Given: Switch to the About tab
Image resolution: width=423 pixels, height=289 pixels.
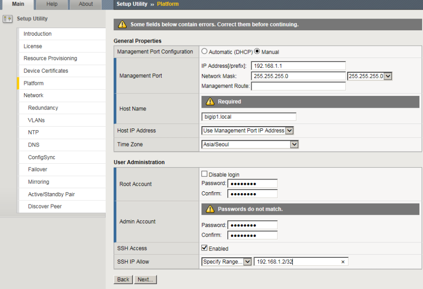Looking at the screenshot, I should 86,5.
